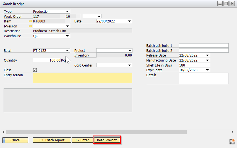Image resolution: width=237 pixels, height=148 pixels.
Task: Click the F2 Enter button
Action: [x=82, y=140]
